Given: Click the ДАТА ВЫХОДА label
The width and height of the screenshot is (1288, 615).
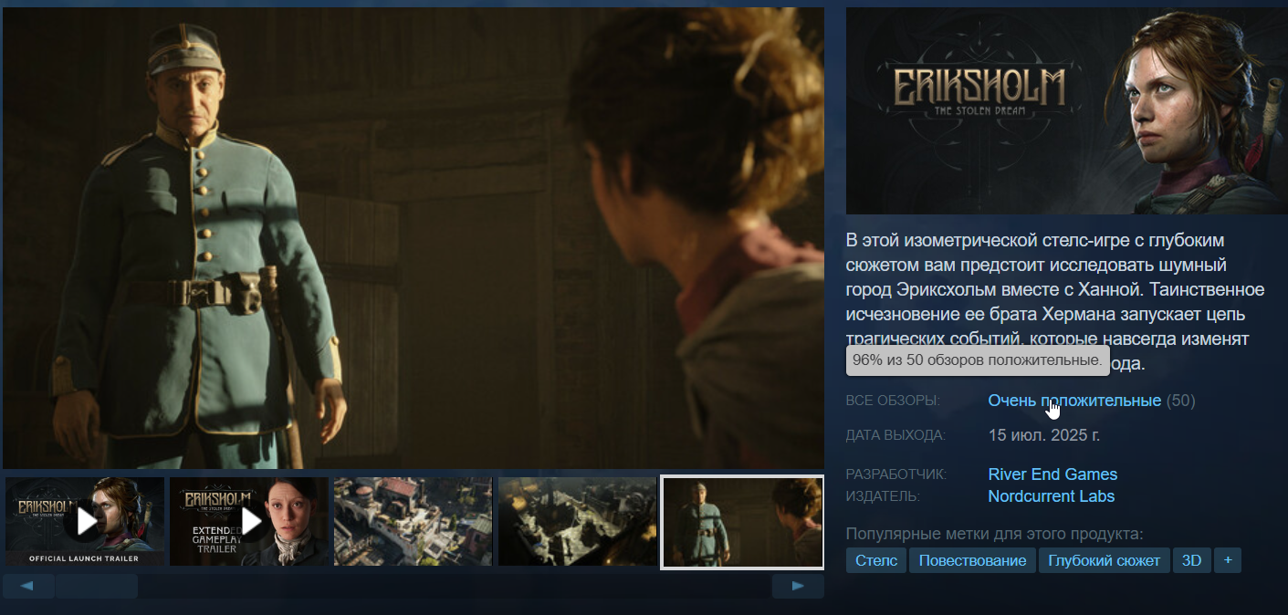Looking at the screenshot, I should (x=895, y=435).
